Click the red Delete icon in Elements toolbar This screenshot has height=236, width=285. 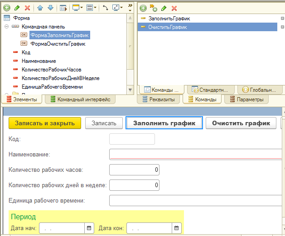(27, 8)
